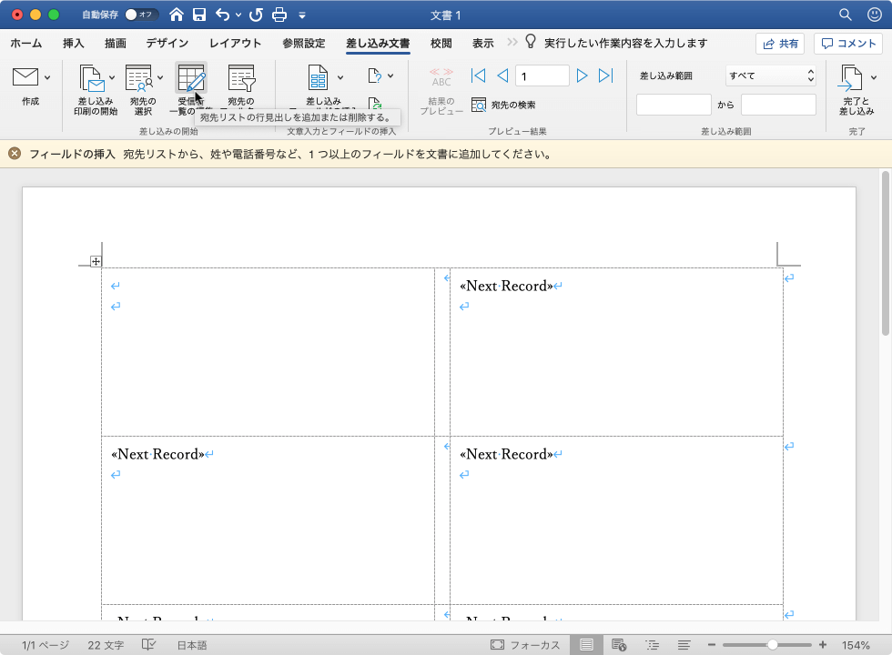This screenshot has width=892, height=655.
Task: Go to previous record
Action: tap(502, 76)
